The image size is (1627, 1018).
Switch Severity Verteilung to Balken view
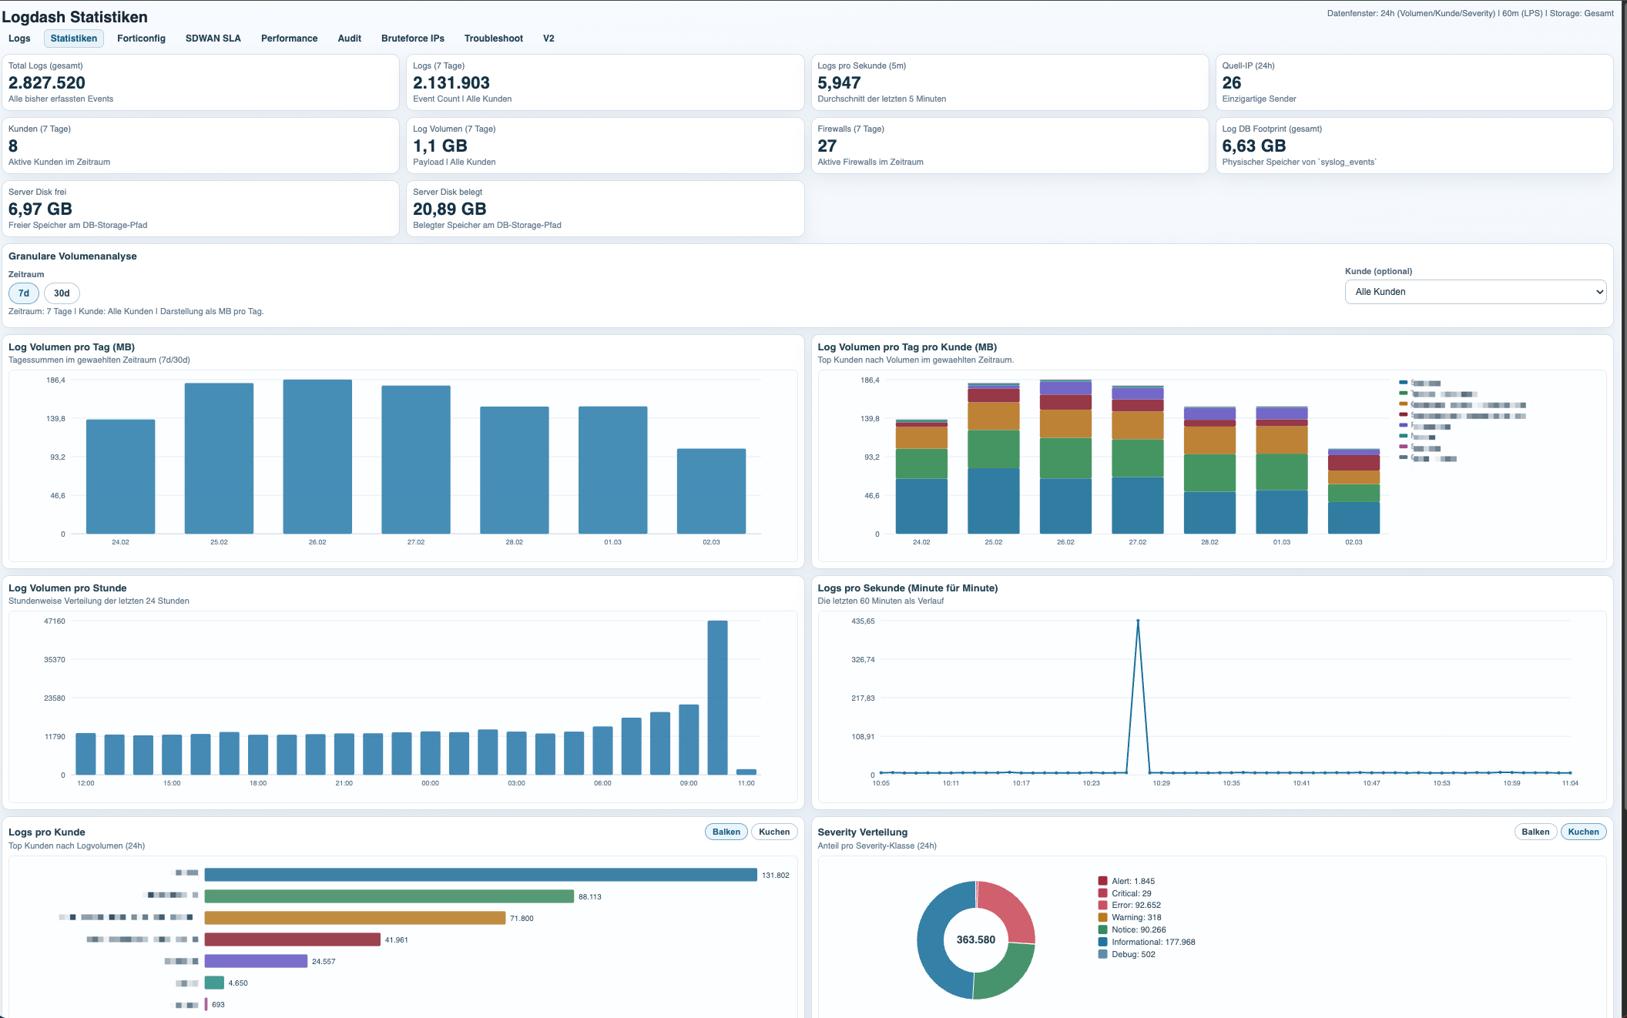(x=1535, y=832)
